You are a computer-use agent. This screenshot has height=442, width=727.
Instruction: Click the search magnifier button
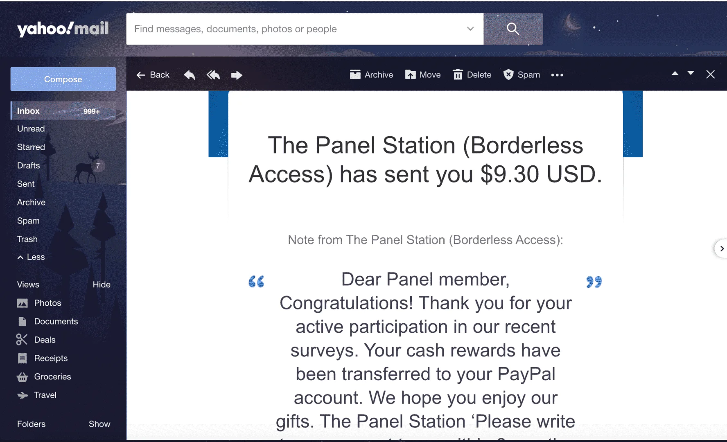[x=513, y=29]
